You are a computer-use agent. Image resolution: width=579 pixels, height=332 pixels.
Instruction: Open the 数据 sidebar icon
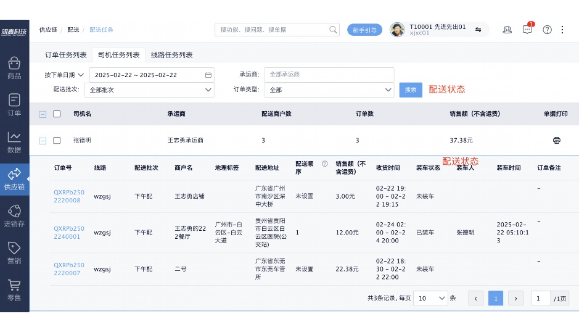(x=14, y=142)
